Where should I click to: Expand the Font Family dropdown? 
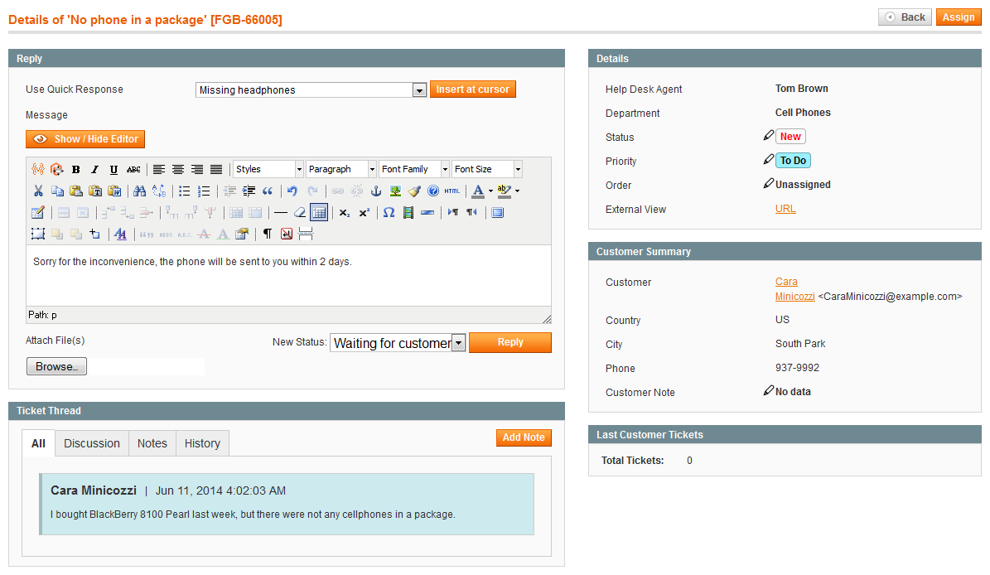(x=414, y=169)
